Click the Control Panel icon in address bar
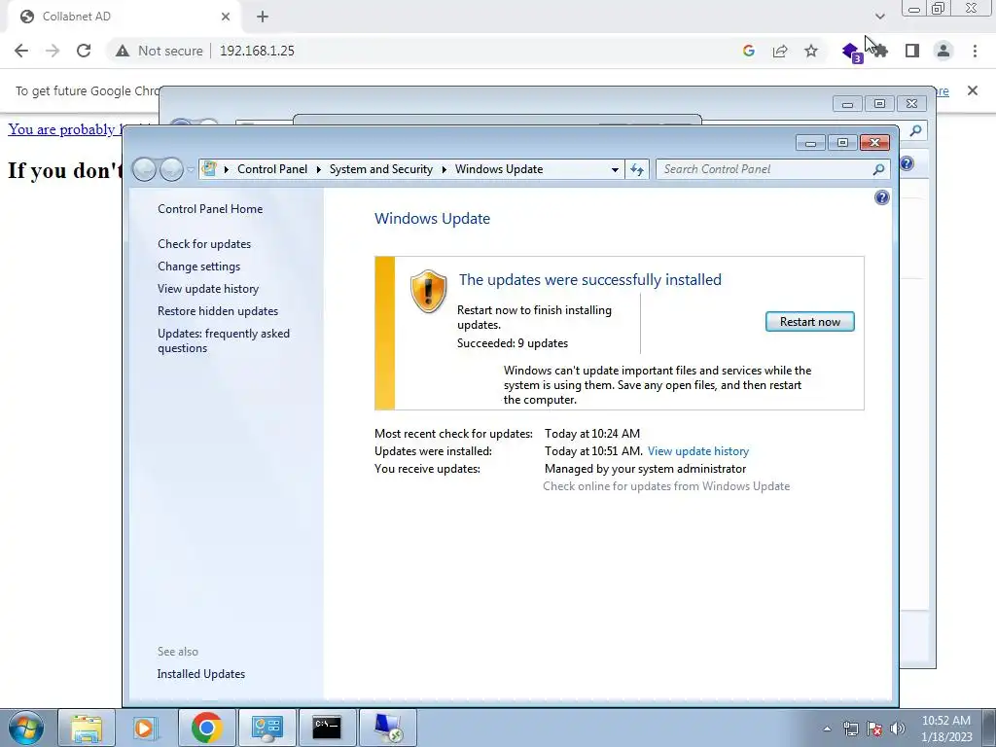Screen dimensions: 996x747 (x=209, y=169)
